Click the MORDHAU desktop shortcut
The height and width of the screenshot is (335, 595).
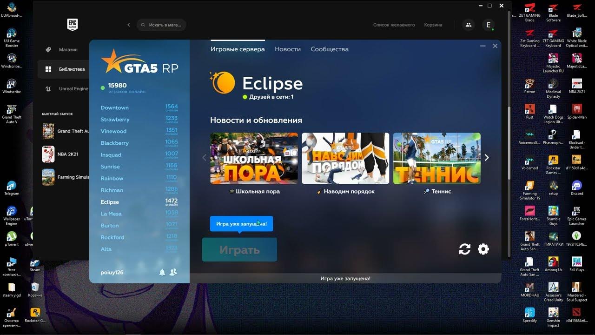pos(529,289)
